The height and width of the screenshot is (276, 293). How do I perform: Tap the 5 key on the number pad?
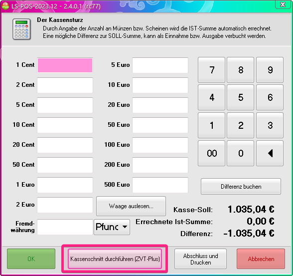click(241, 97)
